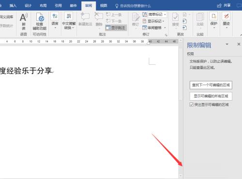The height and width of the screenshot is (179, 242).
Task: Click the document text 度经验乐于分享
Action: pos(26,71)
